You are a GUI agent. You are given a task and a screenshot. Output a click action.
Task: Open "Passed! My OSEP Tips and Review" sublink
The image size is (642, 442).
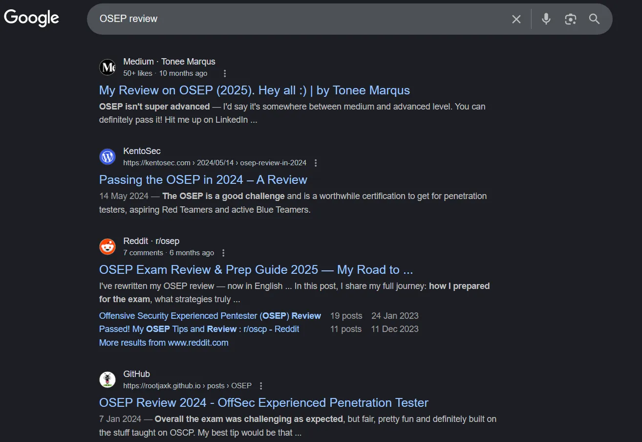coord(199,329)
